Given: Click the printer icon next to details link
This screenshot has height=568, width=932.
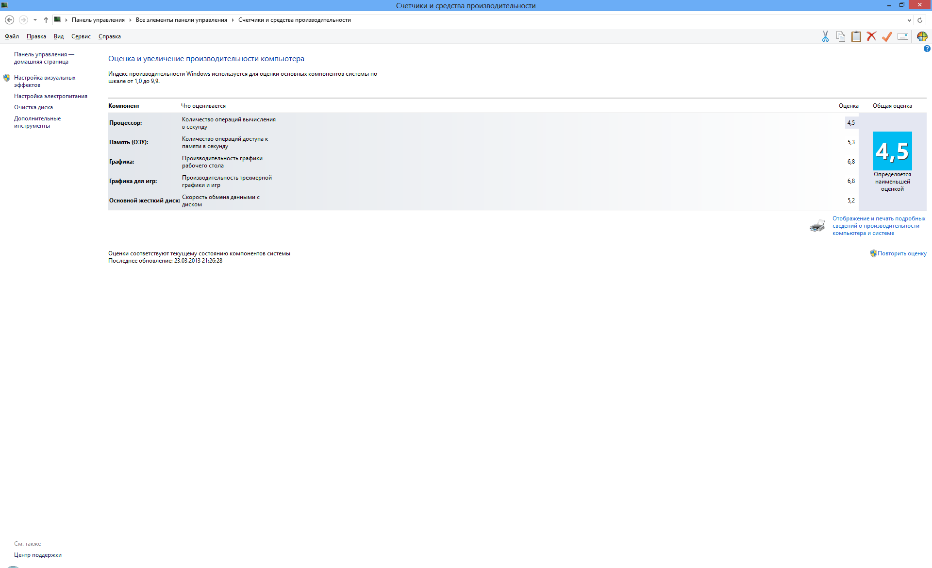Looking at the screenshot, I should [x=817, y=226].
